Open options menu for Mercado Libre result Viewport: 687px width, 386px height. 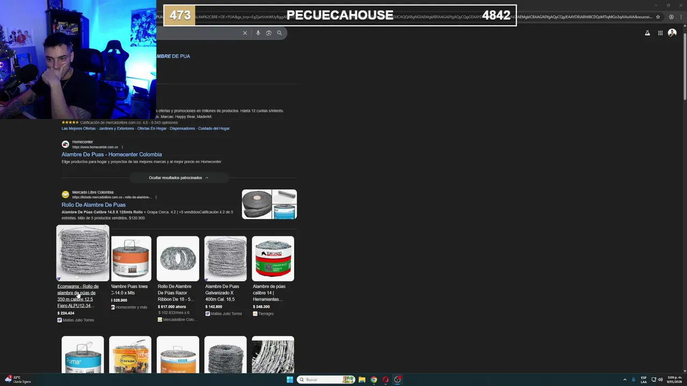(156, 197)
